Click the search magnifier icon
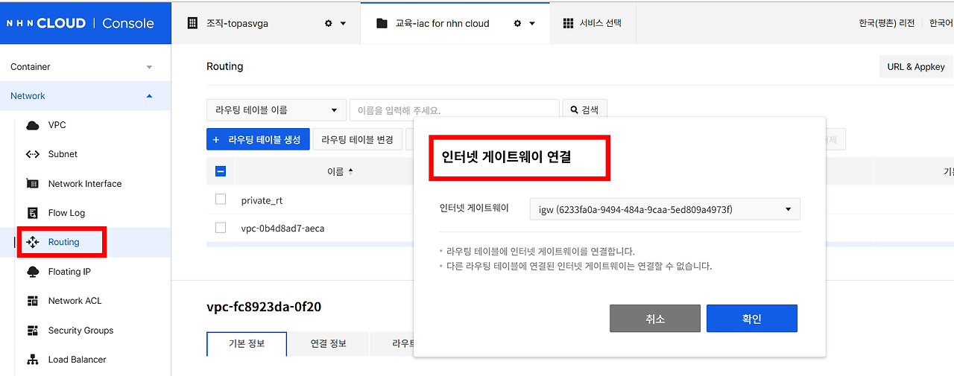The image size is (954, 376). 574,109
